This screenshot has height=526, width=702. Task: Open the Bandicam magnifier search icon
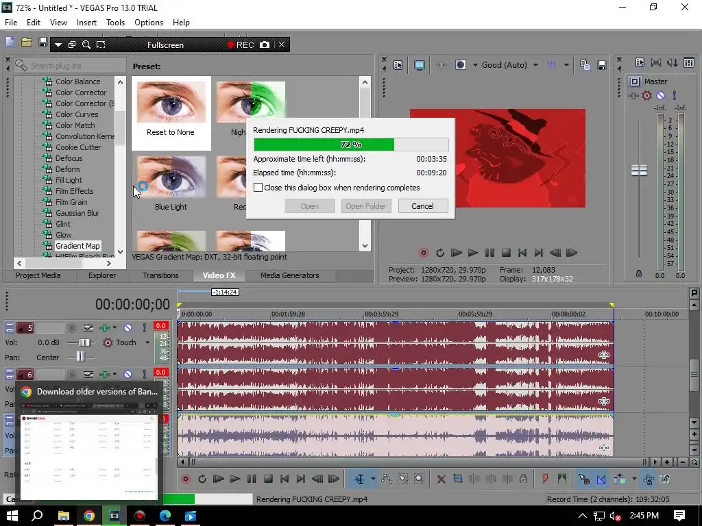[x=86, y=45]
